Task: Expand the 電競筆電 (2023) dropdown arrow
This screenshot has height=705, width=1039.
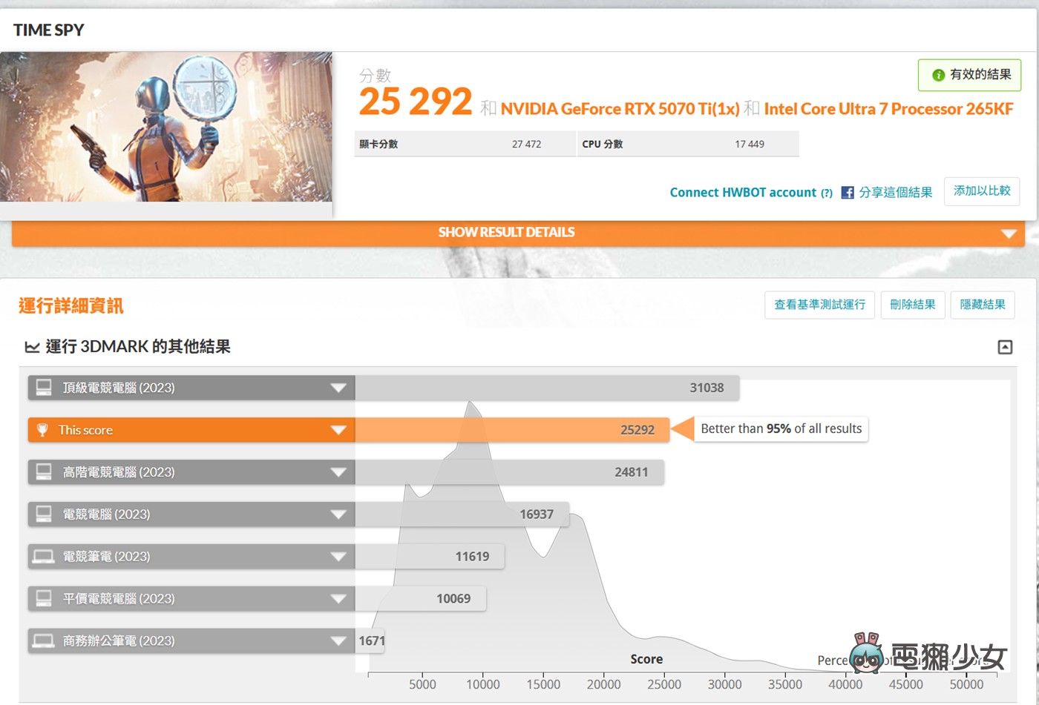Action: (x=338, y=557)
